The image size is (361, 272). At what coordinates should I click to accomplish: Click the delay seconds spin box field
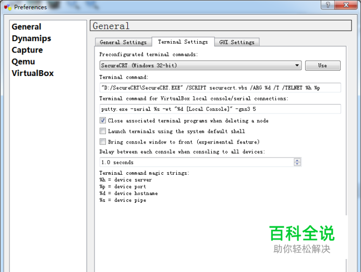pyautogui.click(x=197, y=162)
